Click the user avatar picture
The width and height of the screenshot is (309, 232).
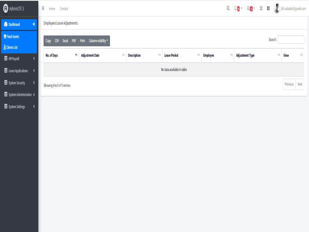coord(277,8)
